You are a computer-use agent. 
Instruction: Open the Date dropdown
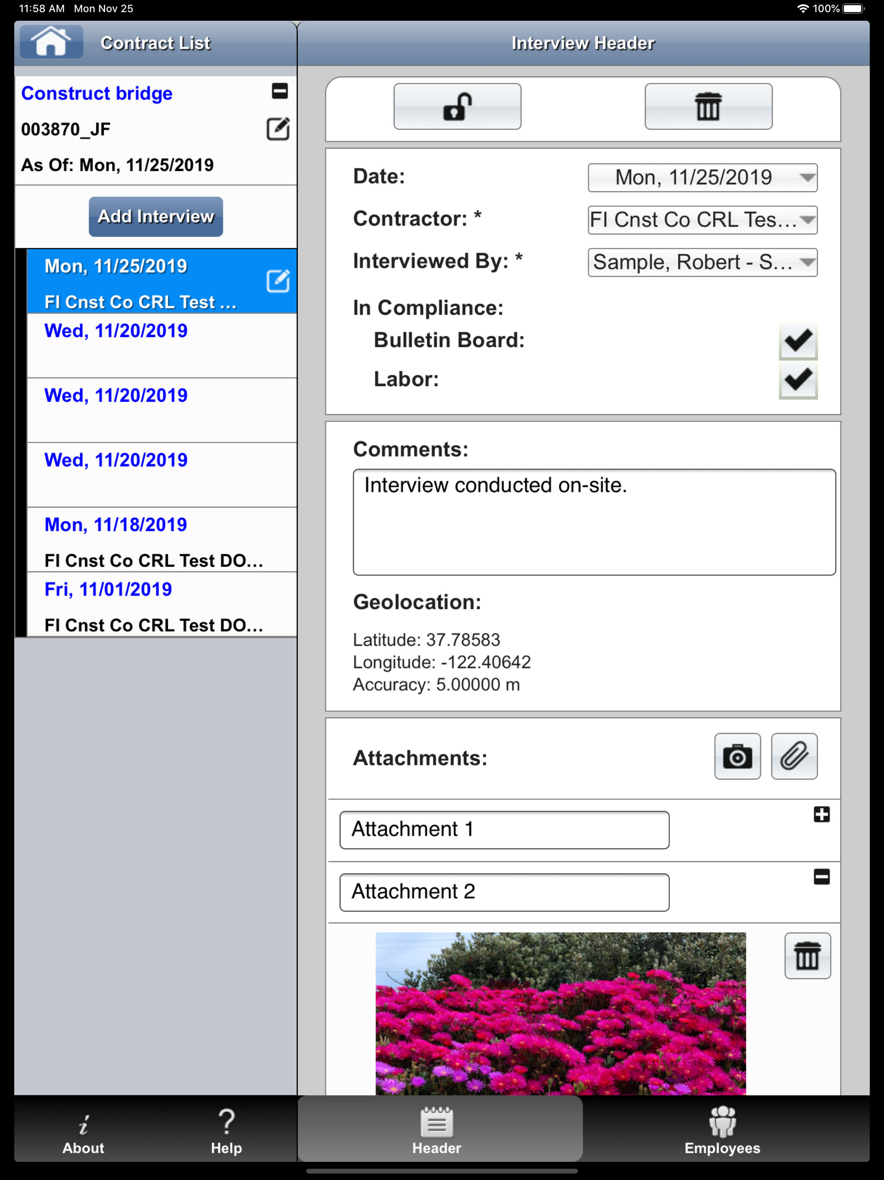[x=702, y=178]
